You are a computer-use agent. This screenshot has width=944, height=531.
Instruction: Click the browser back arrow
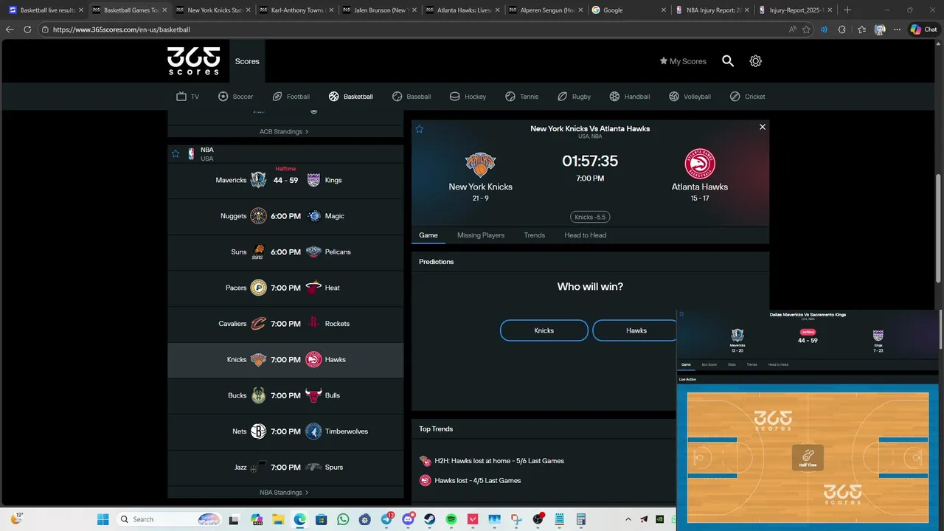(10, 29)
